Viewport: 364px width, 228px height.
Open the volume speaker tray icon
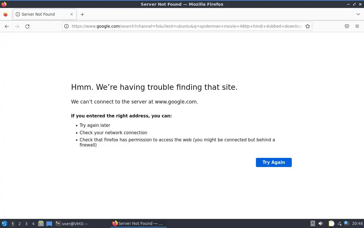click(x=321, y=223)
